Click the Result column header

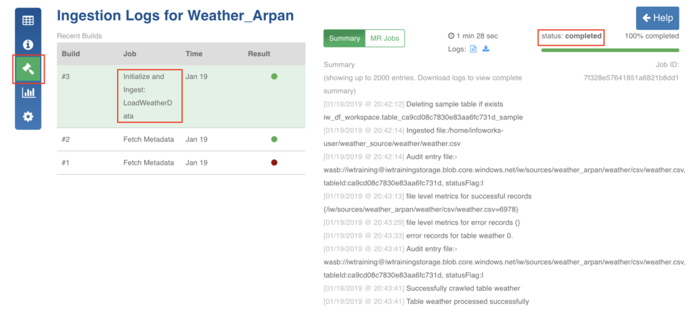259,54
